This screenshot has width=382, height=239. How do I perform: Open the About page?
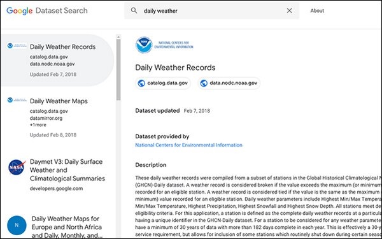[x=317, y=11]
